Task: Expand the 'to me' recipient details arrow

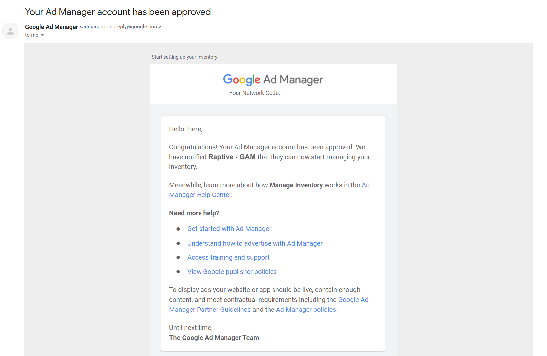Action: (42, 35)
